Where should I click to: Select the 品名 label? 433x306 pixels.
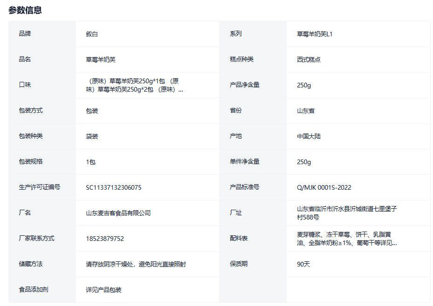[25, 60]
